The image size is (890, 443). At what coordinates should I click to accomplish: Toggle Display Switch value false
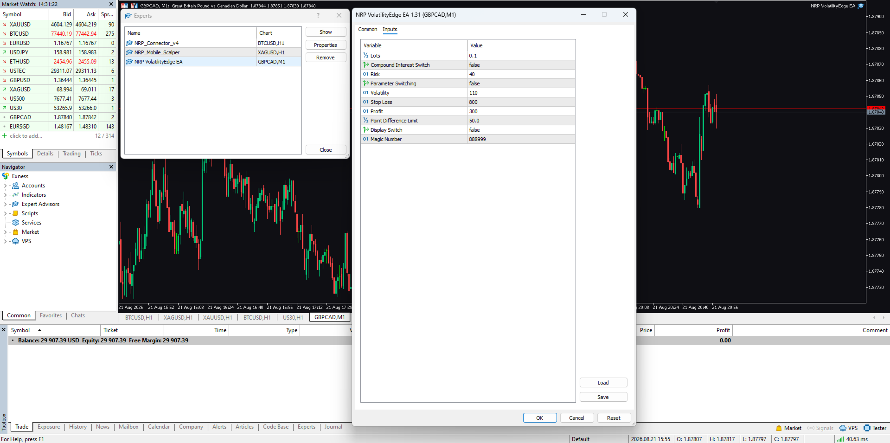[x=522, y=130]
